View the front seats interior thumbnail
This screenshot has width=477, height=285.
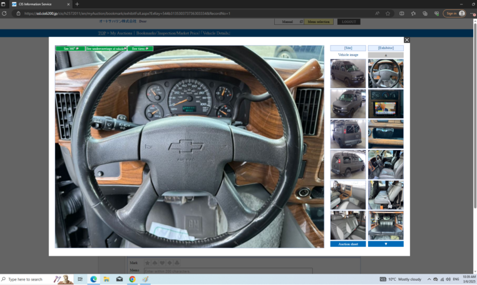click(x=386, y=164)
